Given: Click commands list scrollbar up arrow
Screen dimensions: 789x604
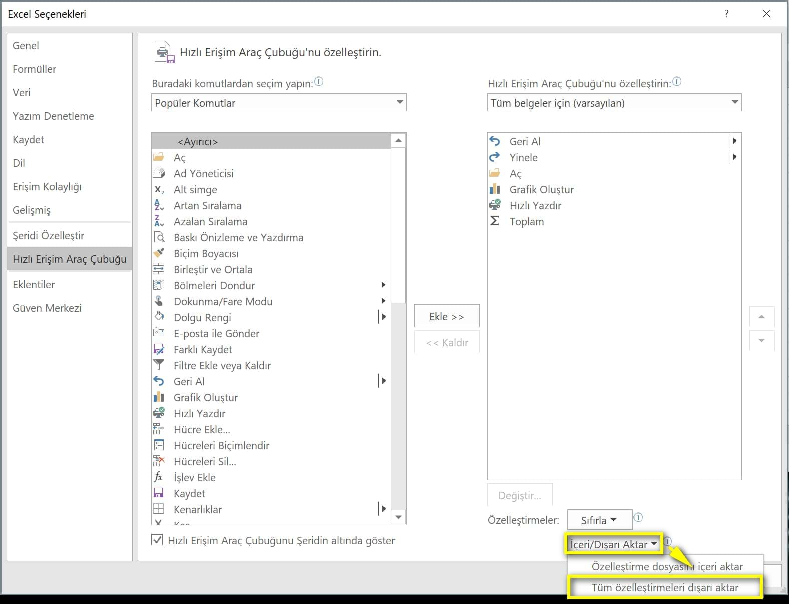Looking at the screenshot, I should pyautogui.click(x=398, y=141).
